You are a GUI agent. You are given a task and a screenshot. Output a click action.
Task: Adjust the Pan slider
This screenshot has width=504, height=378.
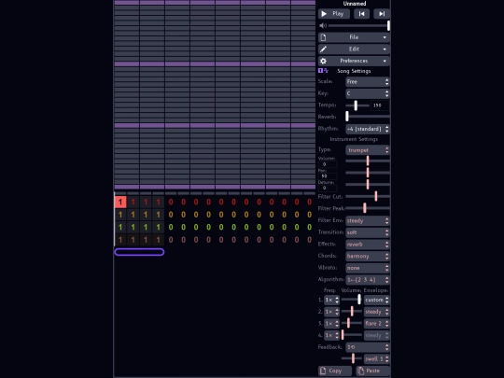[368, 173]
